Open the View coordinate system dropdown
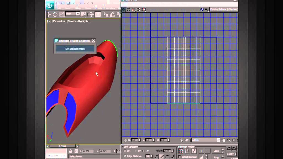 [72, 14]
